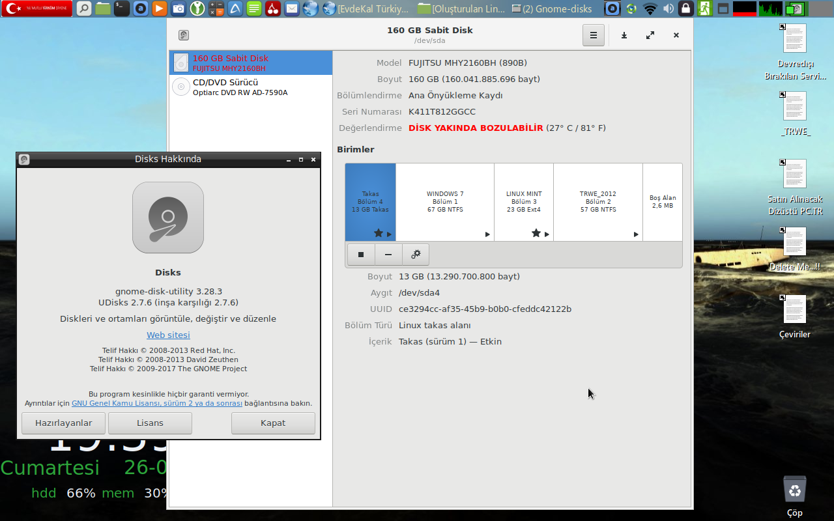This screenshot has width=834, height=521.
Task: Click the green CPU graph monitor
Action: click(771, 8)
